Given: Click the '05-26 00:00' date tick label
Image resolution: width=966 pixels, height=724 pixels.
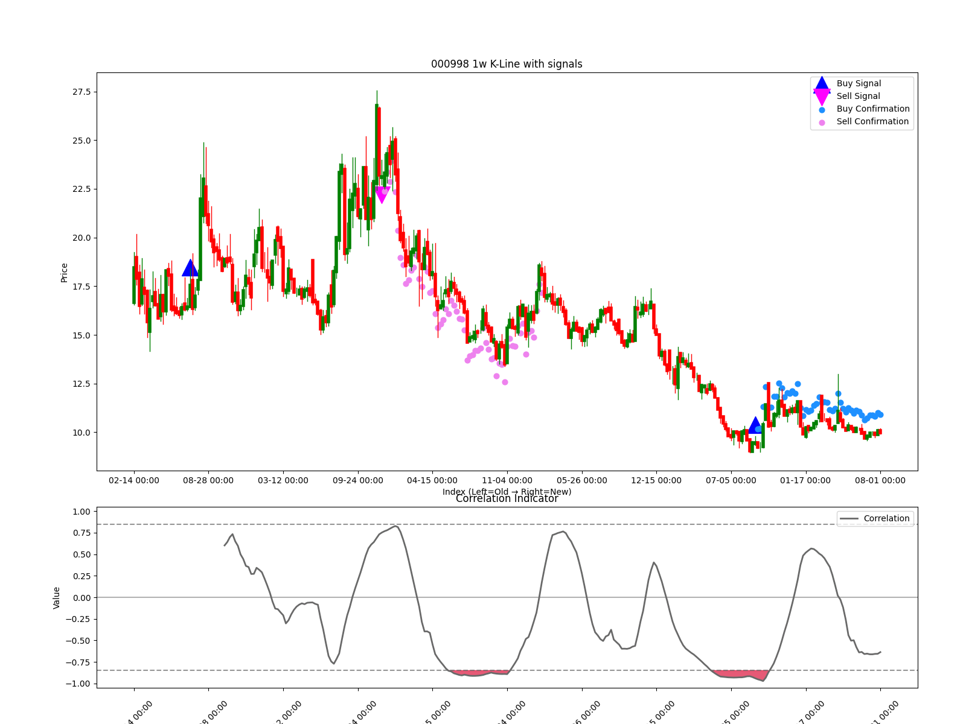Looking at the screenshot, I should click(x=582, y=480).
